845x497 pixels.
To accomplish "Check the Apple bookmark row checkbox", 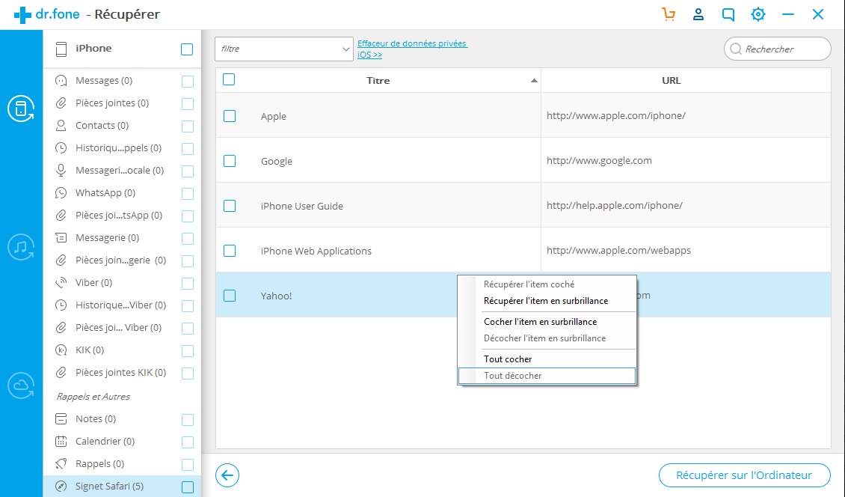I will coord(230,116).
